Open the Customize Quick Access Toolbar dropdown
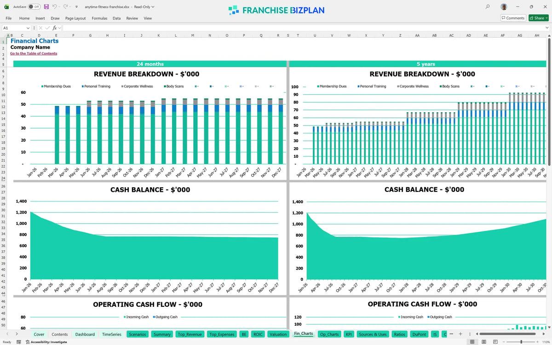The height and width of the screenshot is (345, 552). pos(75,7)
